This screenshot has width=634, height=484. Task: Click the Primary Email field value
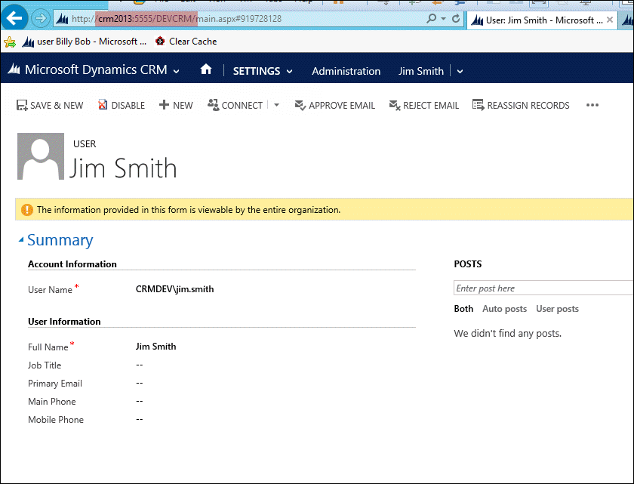(x=140, y=383)
